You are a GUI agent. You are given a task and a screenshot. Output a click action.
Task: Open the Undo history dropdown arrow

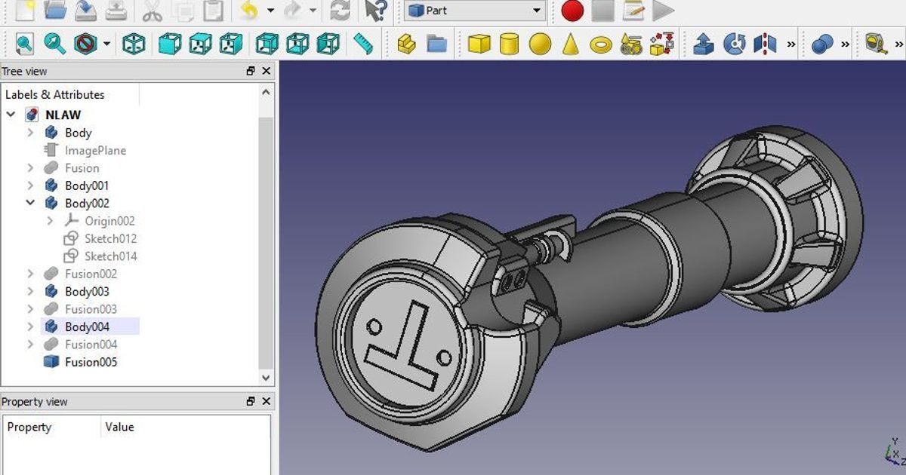tap(270, 10)
